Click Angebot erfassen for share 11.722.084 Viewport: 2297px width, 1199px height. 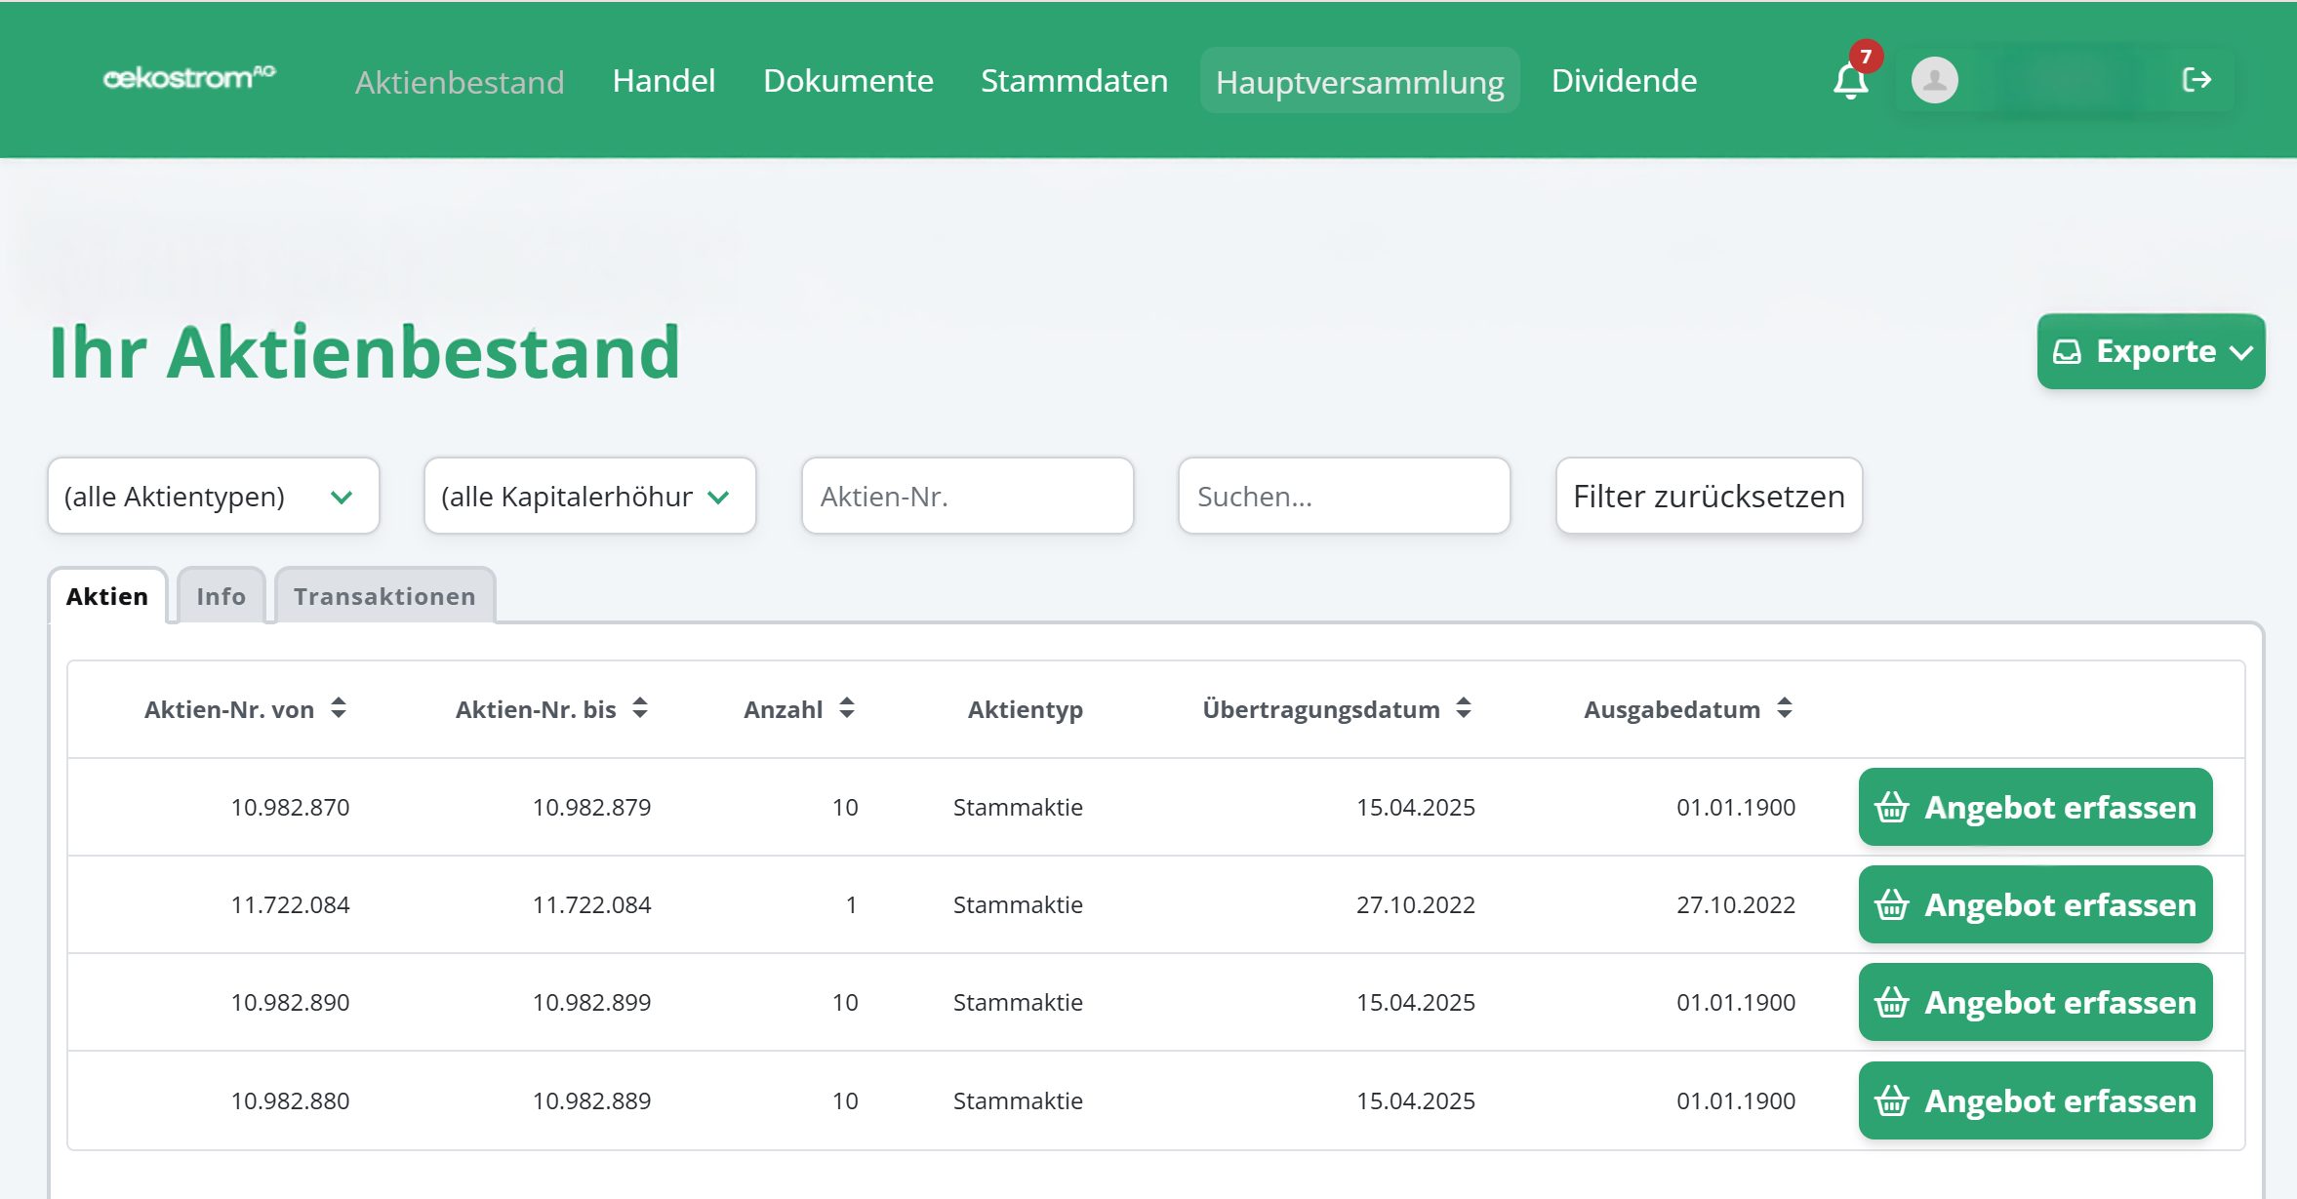tap(2035, 904)
